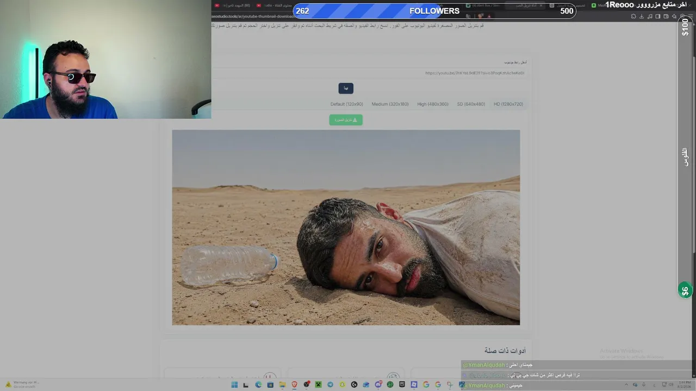Launch Brave browser from the taskbar
The image size is (696, 391).
pos(295,385)
